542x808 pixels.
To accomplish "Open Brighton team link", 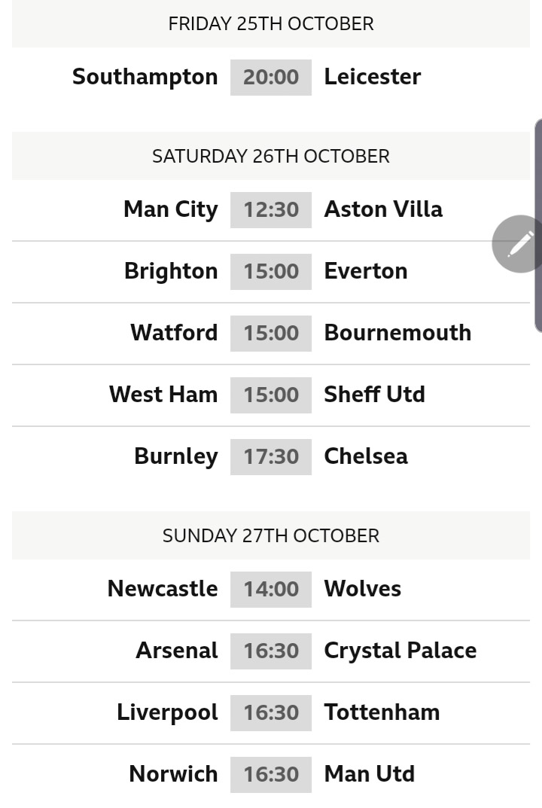I will 171,272.
